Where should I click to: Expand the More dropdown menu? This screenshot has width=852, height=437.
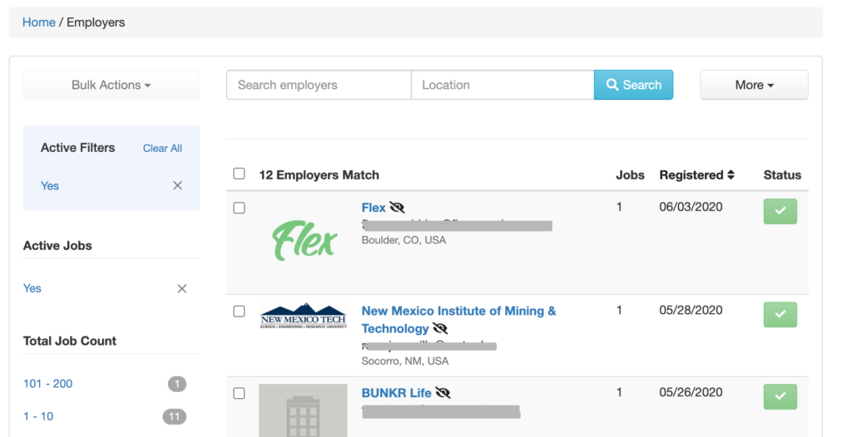pyautogui.click(x=754, y=85)
